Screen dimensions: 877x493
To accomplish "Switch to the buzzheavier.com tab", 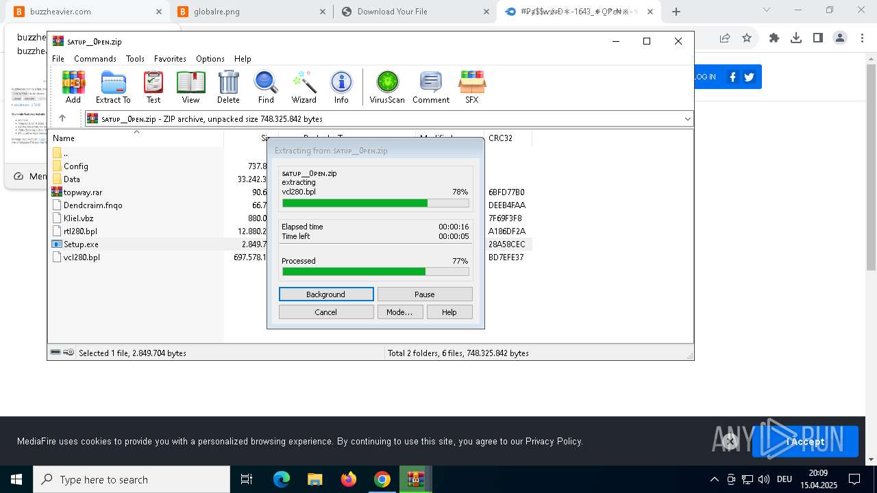I will tap(86, 12).
